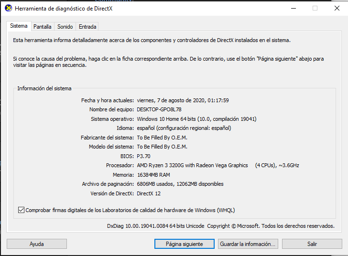Click the Página siguiente button
348x256 pixels.
coord(184,244)
